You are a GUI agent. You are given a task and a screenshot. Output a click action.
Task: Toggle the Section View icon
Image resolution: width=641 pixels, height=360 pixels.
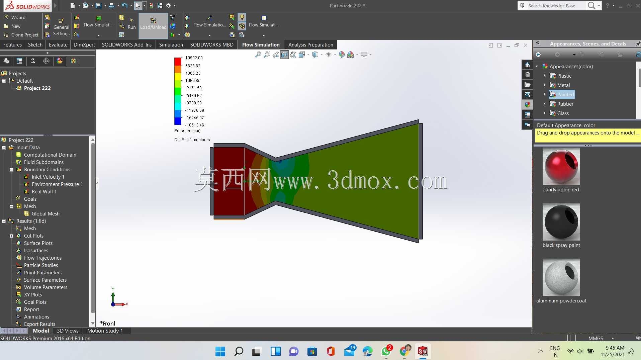[x=284, y=55]
